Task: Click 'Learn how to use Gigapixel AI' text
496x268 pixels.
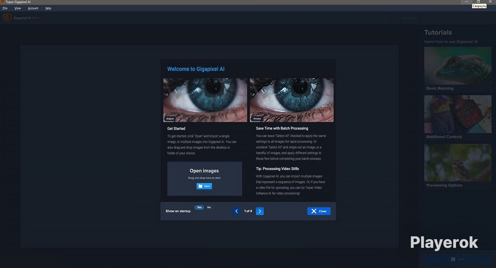Action: tap(451, 42)
